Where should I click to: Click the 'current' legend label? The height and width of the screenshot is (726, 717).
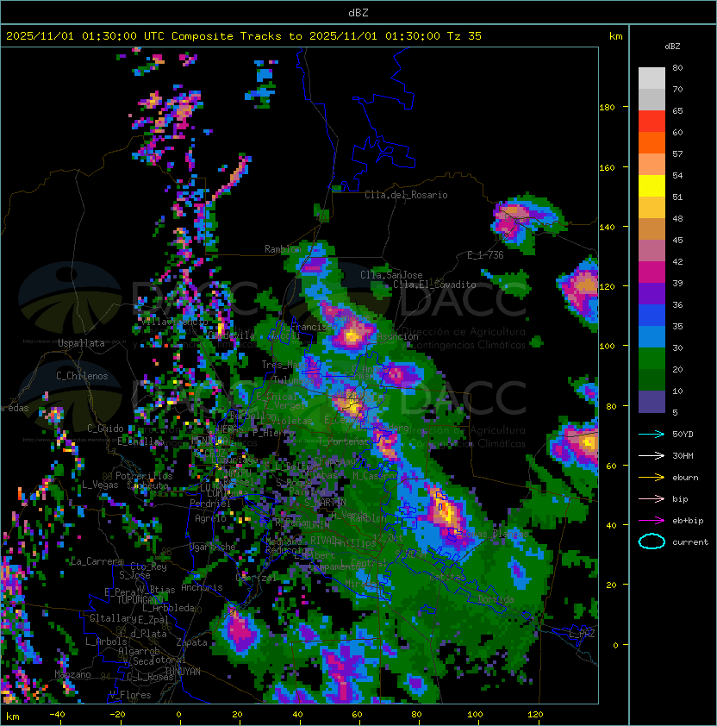point(690,542)
